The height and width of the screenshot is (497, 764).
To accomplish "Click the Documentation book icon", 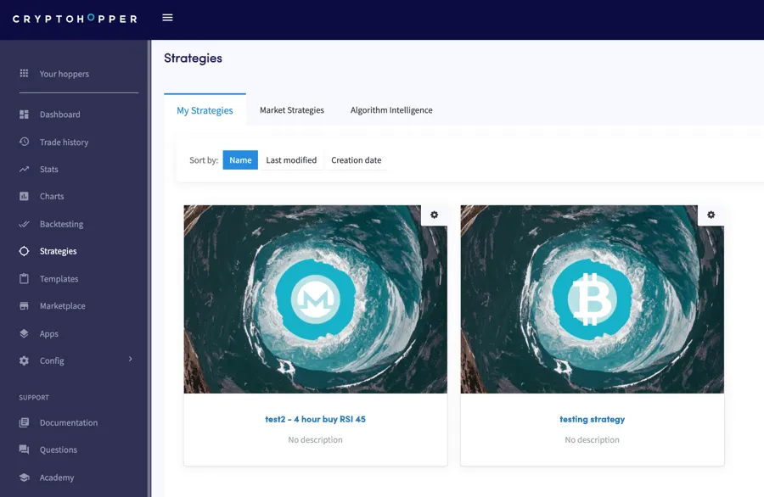I will pos(24,422).
